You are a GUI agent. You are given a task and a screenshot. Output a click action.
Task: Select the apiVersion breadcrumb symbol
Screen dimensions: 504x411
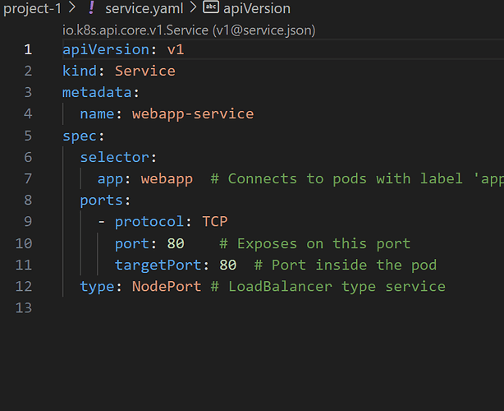pyautogui.click(x=258, y=8)
